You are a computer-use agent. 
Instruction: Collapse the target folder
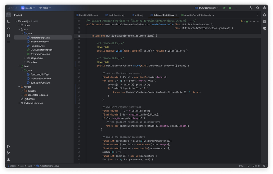pyautogui.click(x=19, y=87)
